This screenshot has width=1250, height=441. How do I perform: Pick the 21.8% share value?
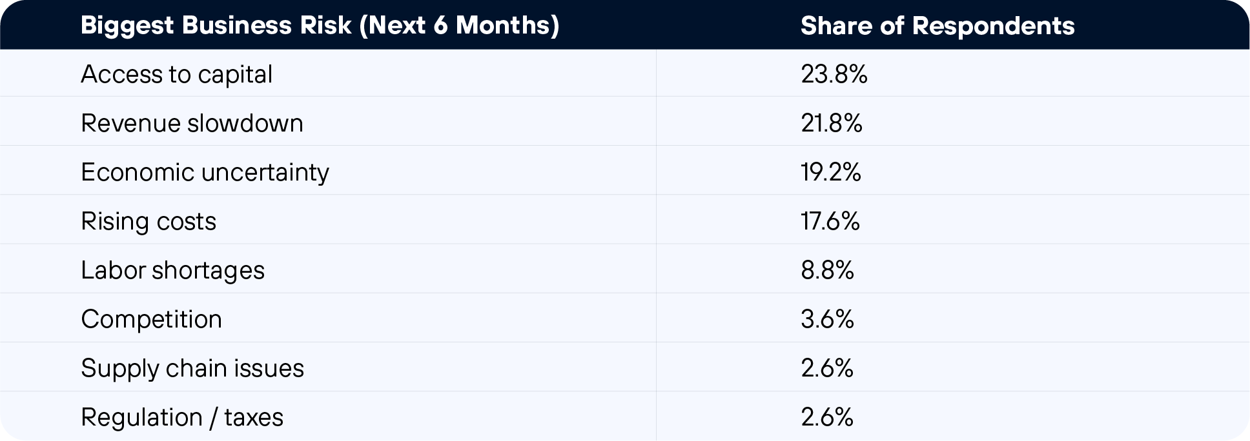831,123
